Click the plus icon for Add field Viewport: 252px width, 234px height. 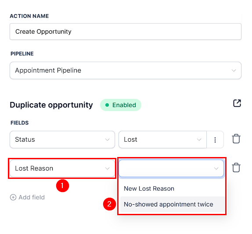tap(13, 197)
